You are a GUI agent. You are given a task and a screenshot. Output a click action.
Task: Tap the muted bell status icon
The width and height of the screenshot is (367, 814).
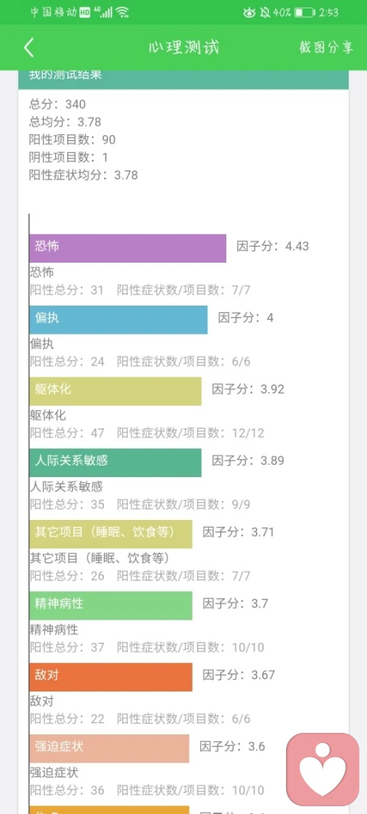(265, 12)
